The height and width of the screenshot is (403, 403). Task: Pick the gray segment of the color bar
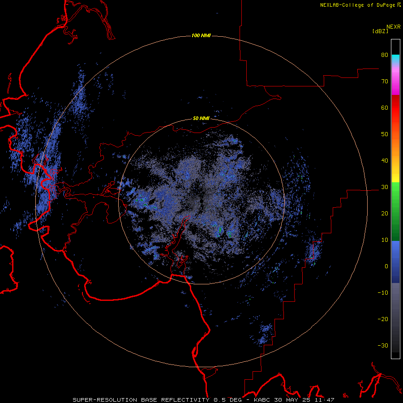coord(395,317)
